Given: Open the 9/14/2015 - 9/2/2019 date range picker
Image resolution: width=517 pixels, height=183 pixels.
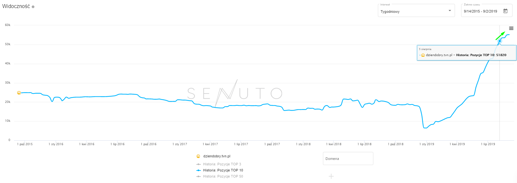Looking at the screenshot, I should point(480,11).
